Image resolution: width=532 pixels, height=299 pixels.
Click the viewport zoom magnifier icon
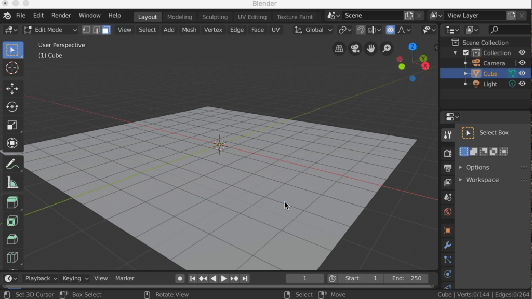(387, 49)
